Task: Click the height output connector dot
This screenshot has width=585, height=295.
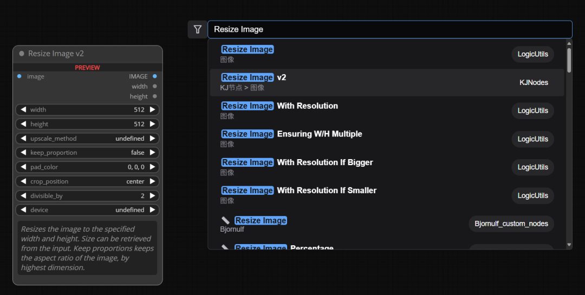Action: point(155,96)
